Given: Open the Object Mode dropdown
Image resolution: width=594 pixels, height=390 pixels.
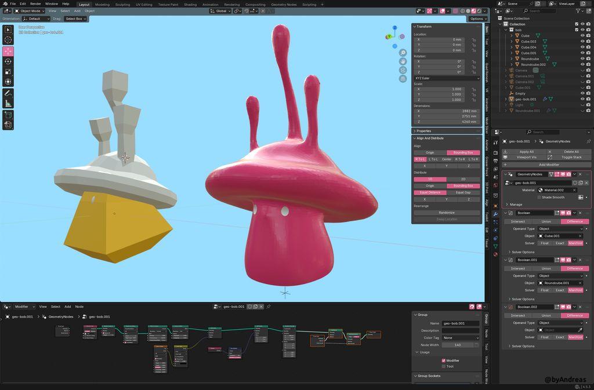Looking at the screenshot, I should pos(30,11).
